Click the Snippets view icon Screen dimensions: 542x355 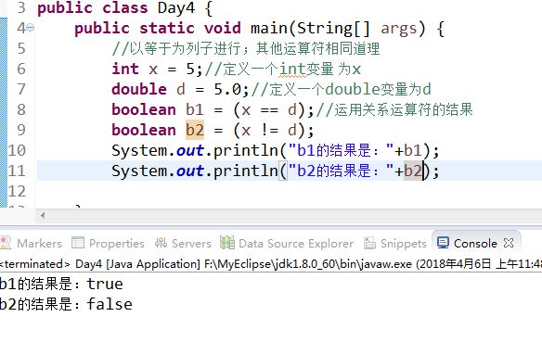(369, 243)
